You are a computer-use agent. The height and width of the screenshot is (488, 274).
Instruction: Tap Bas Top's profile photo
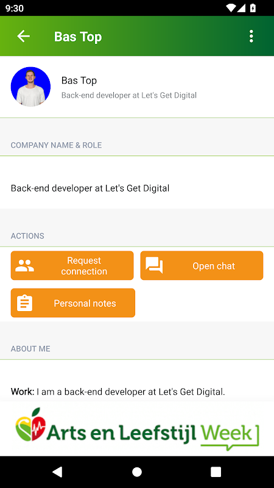tap(30, 87)
